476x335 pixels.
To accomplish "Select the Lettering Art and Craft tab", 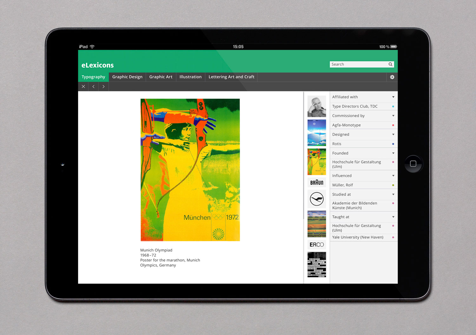I will (231, 77).
